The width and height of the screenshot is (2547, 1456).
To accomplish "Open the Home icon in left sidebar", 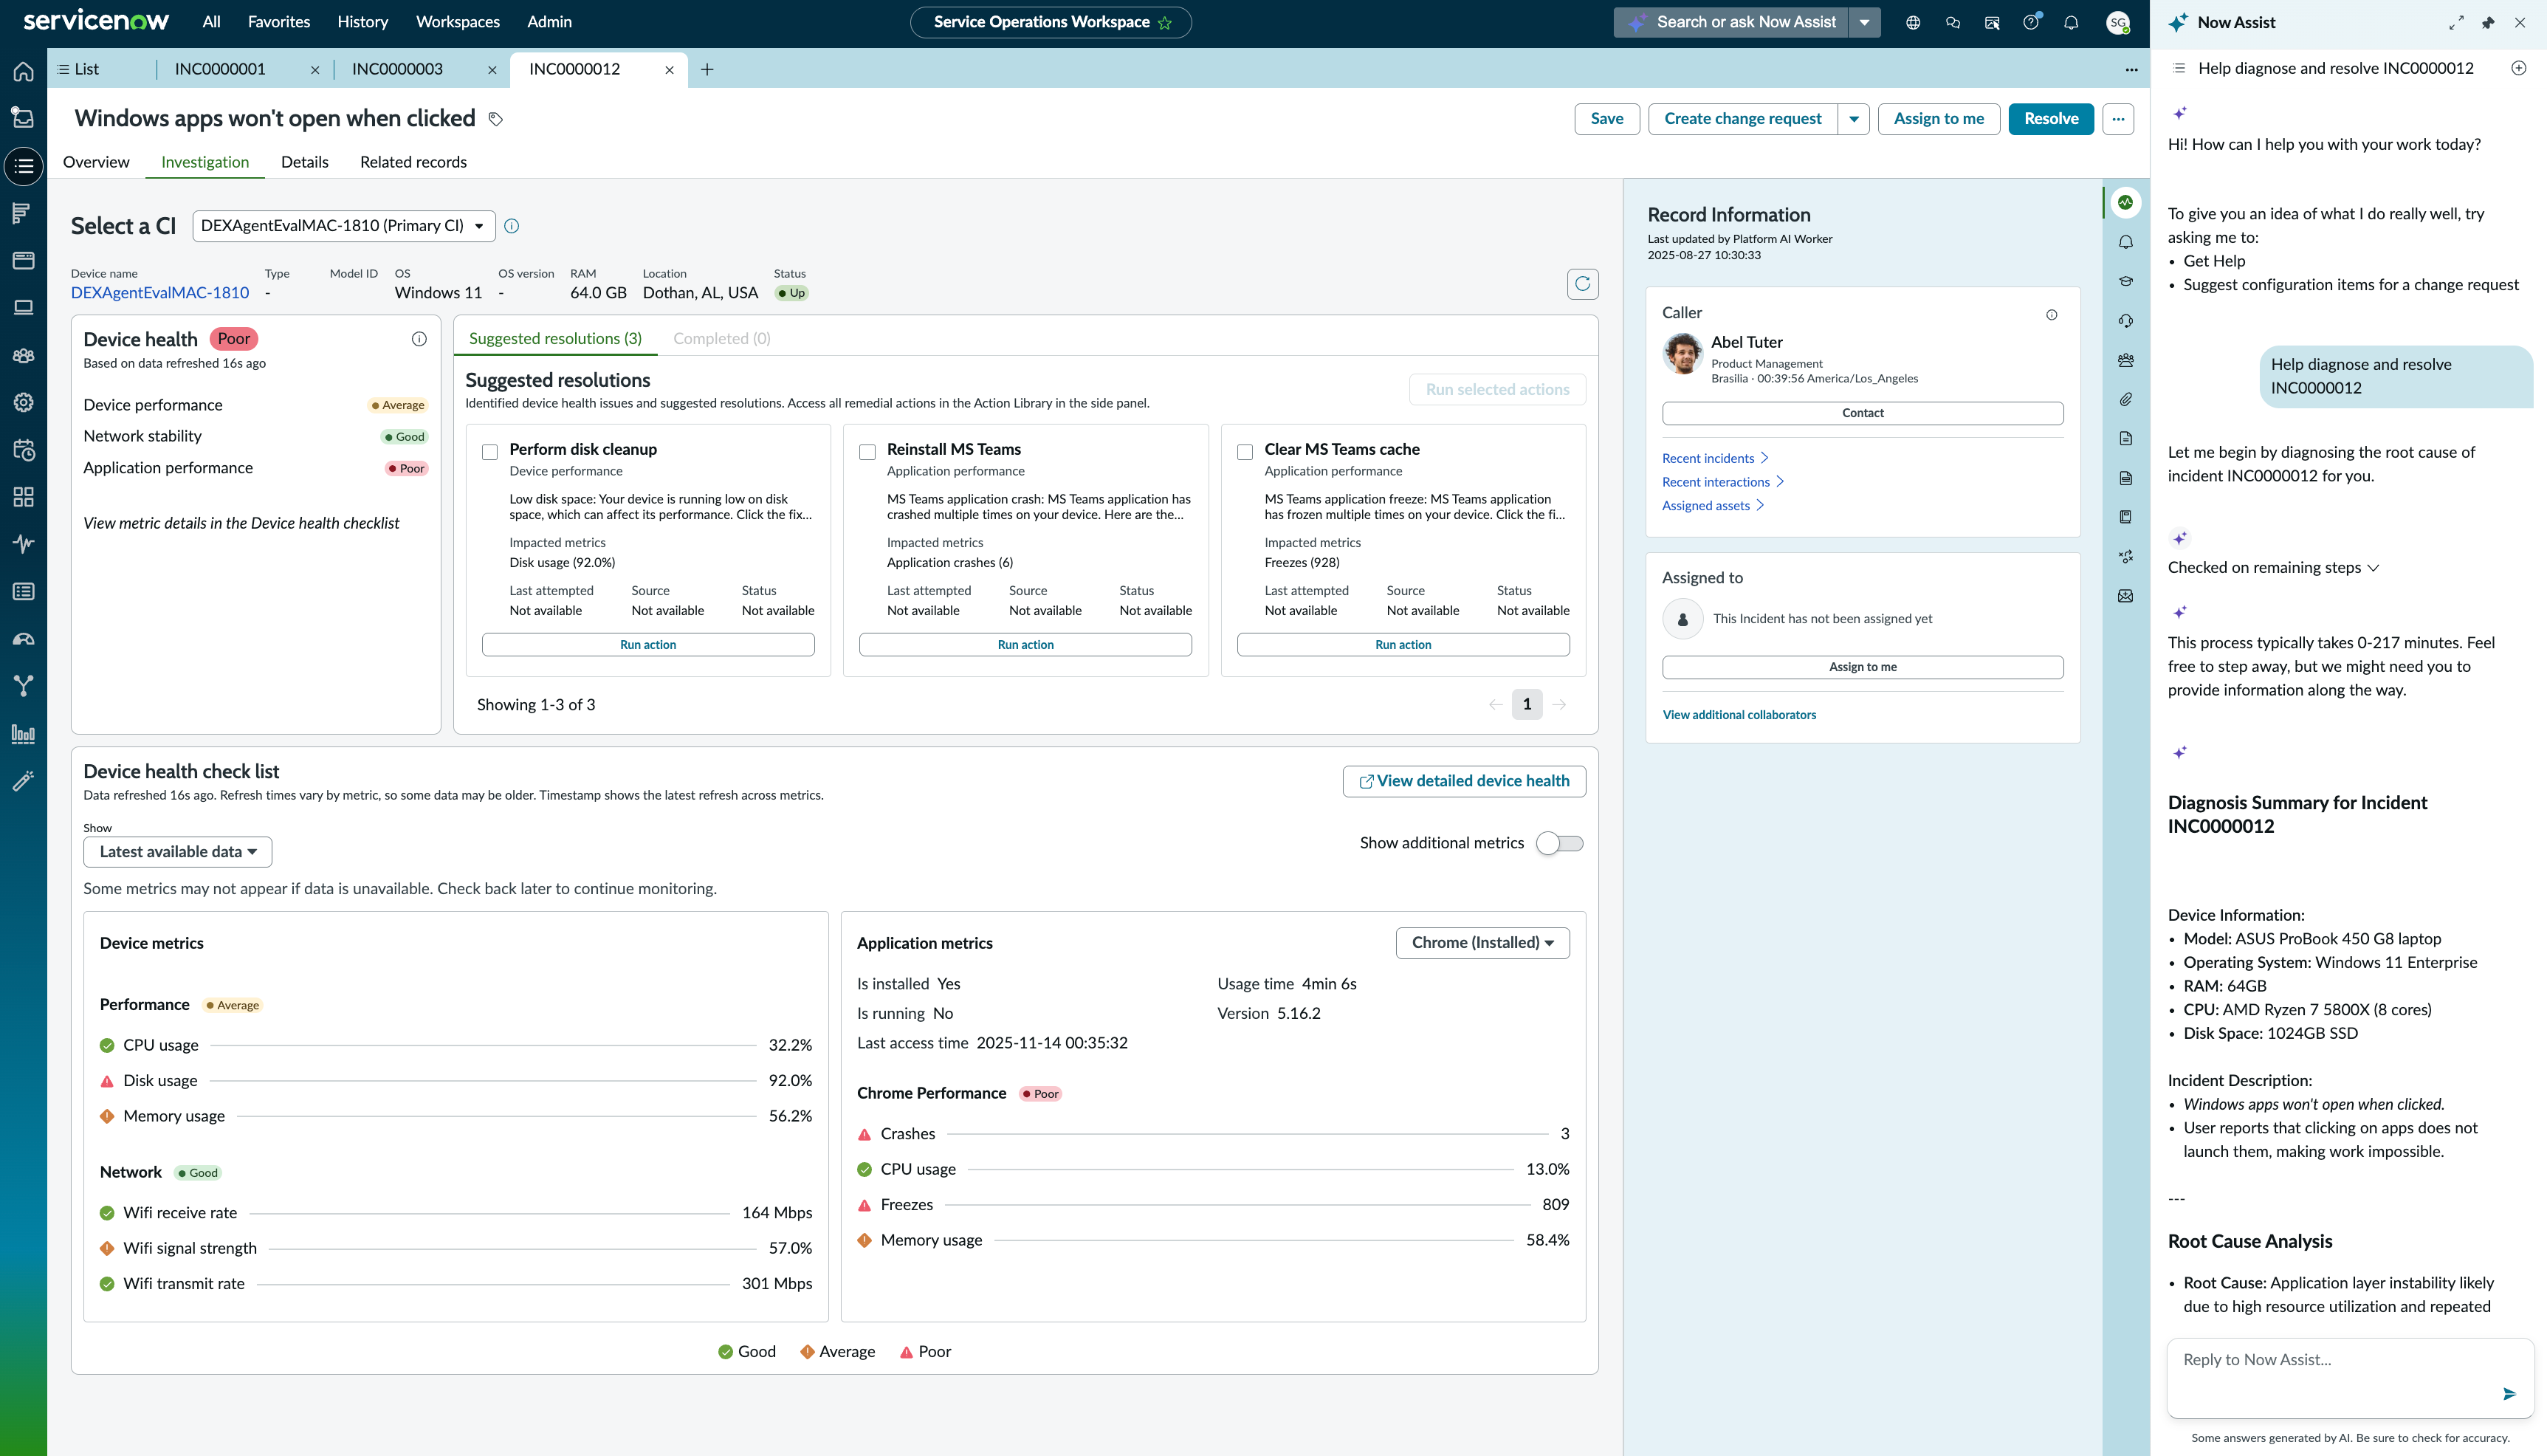I will pos(23,71).
